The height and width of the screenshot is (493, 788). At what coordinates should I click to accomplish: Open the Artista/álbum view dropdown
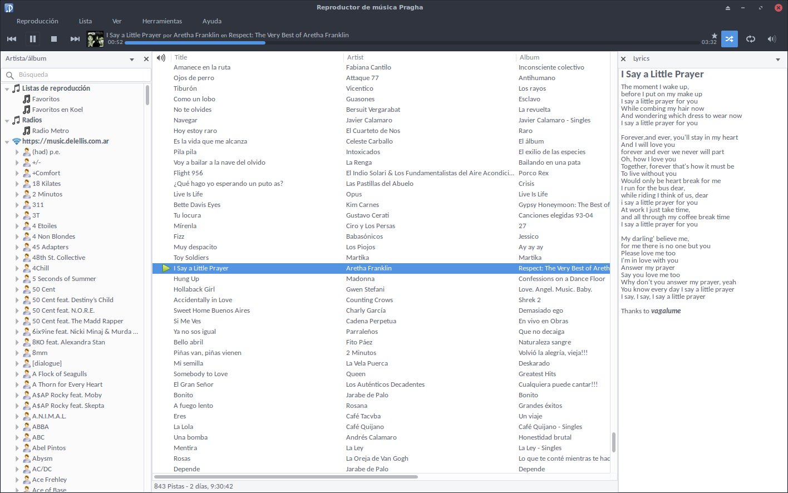132,59
